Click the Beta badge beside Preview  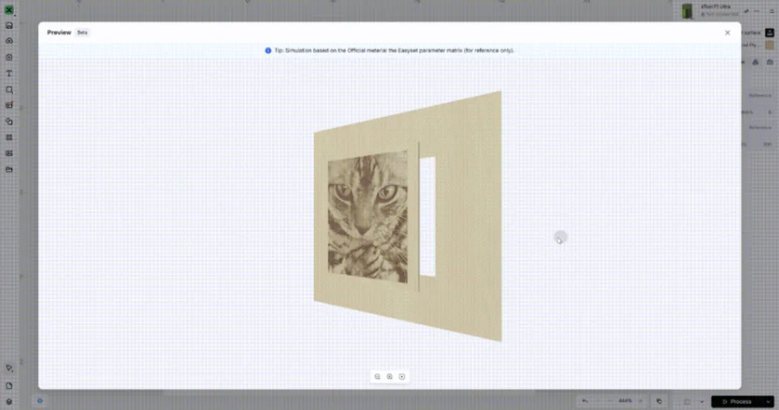pos(83,33)
